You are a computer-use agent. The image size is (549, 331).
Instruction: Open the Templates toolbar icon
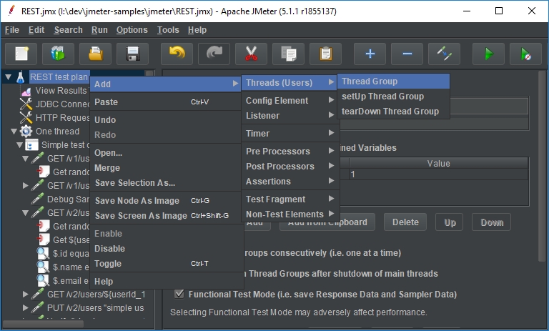point(58,54)
